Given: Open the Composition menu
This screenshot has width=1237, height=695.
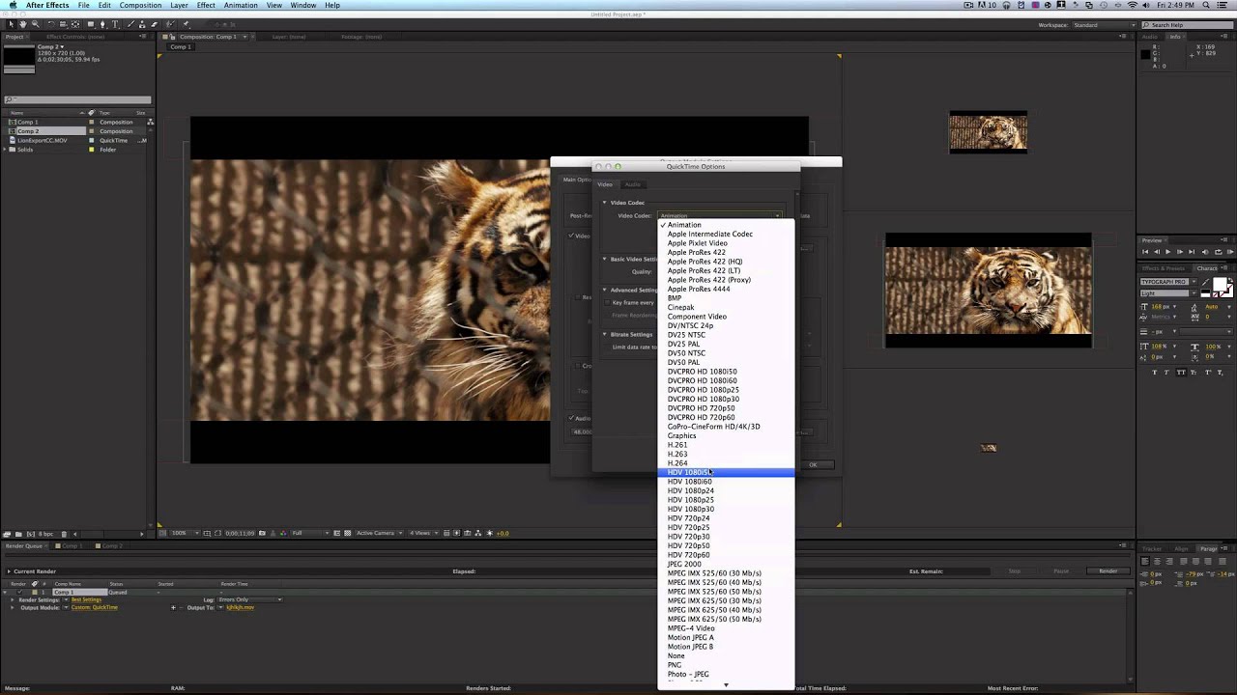Looking at the screenshot, I should point(140,5).
